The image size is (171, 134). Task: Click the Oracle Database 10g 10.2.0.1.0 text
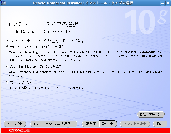coord(39,32)
